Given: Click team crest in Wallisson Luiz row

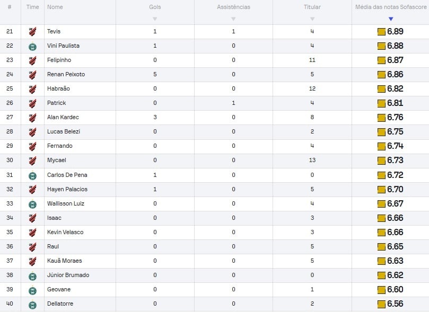Looking at the screenshot, I should coord(32,204).
